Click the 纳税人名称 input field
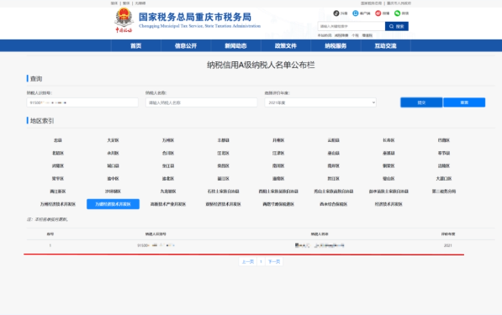This screenshot has width=502, height=315. [201, 102]
